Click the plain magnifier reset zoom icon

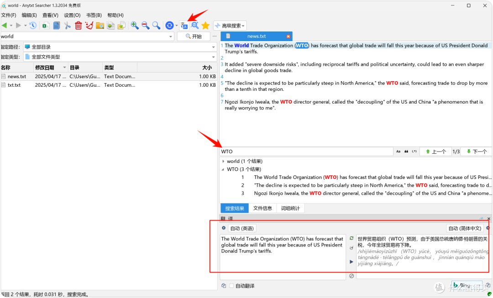pos(156,26)
